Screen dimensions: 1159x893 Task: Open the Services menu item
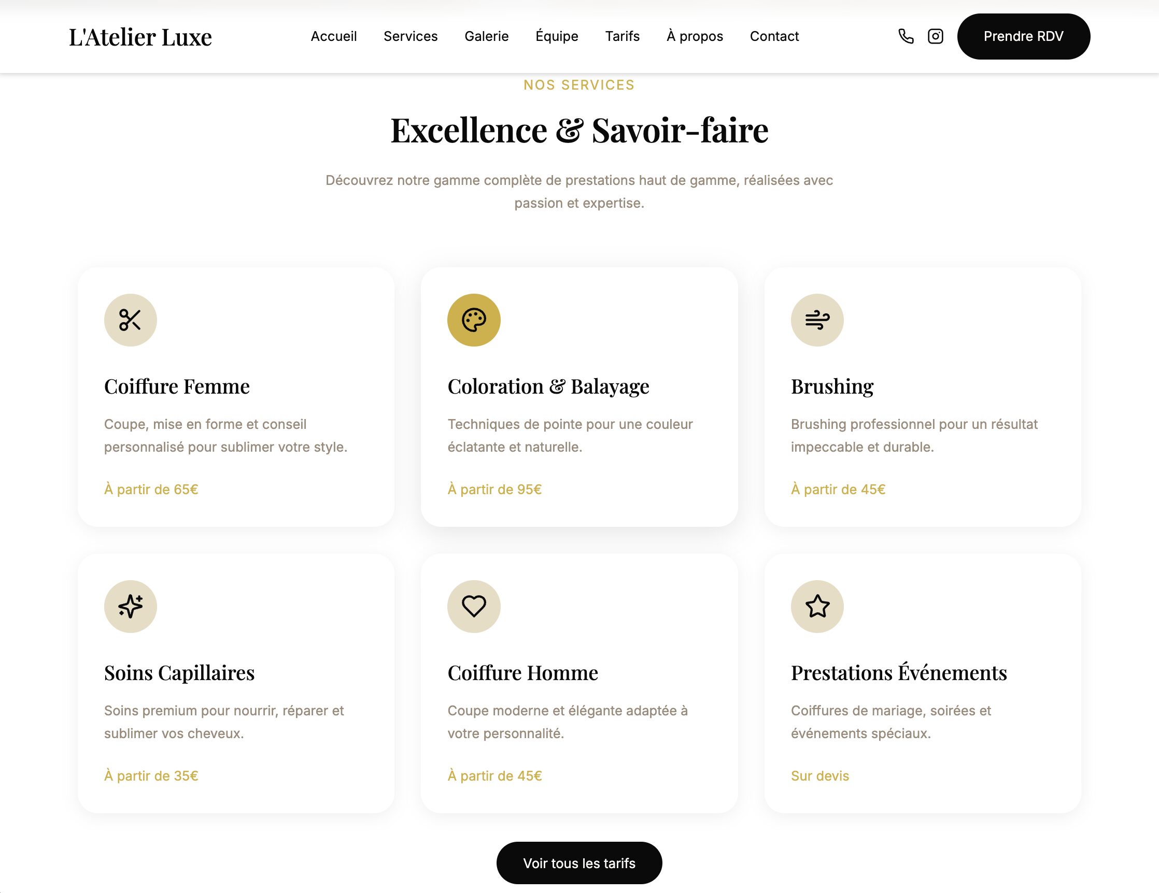410,36
